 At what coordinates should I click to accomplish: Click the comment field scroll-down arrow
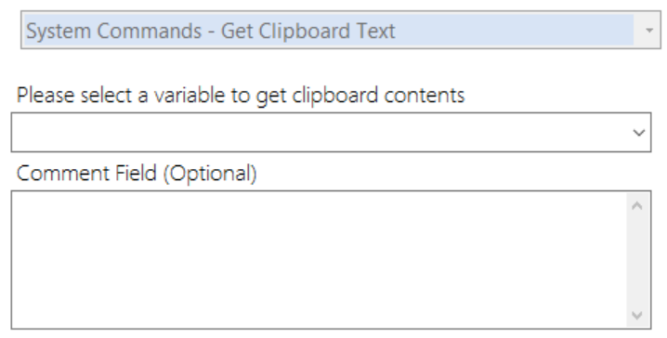(637, 315)
